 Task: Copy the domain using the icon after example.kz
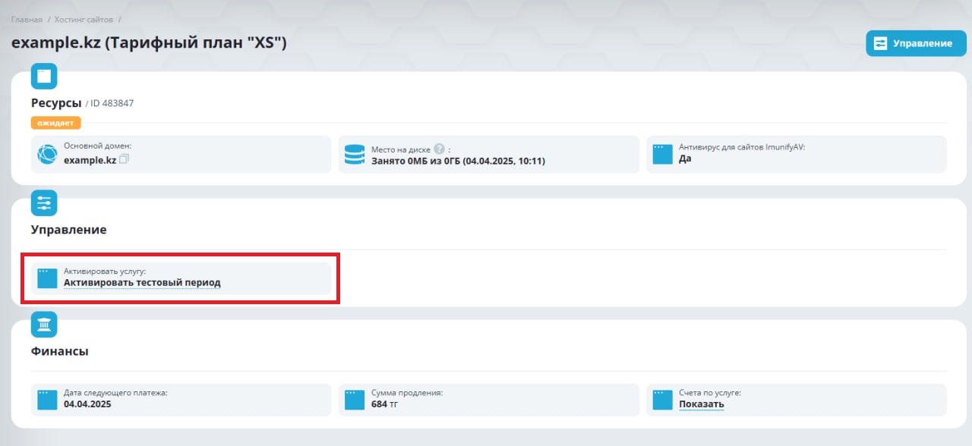coord(125,160)
